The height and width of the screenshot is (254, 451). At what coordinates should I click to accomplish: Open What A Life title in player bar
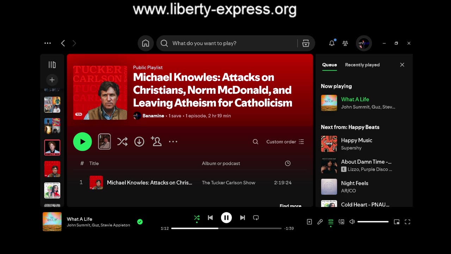tap(80, 219)
